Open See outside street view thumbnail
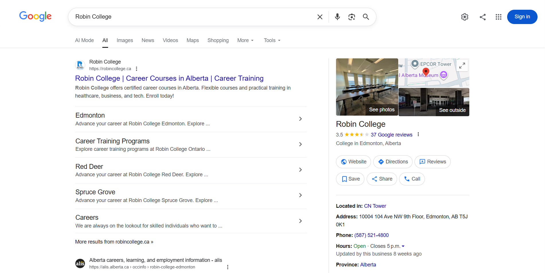Image resolution: width=545 pixels, height=273 pixels. point(434,102)
